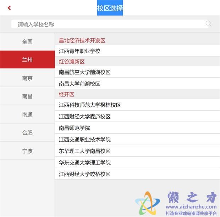Viewport: 220px width, 217px height.
Task: Pick 江西交通职业技术学院
Action: point(85,139)
